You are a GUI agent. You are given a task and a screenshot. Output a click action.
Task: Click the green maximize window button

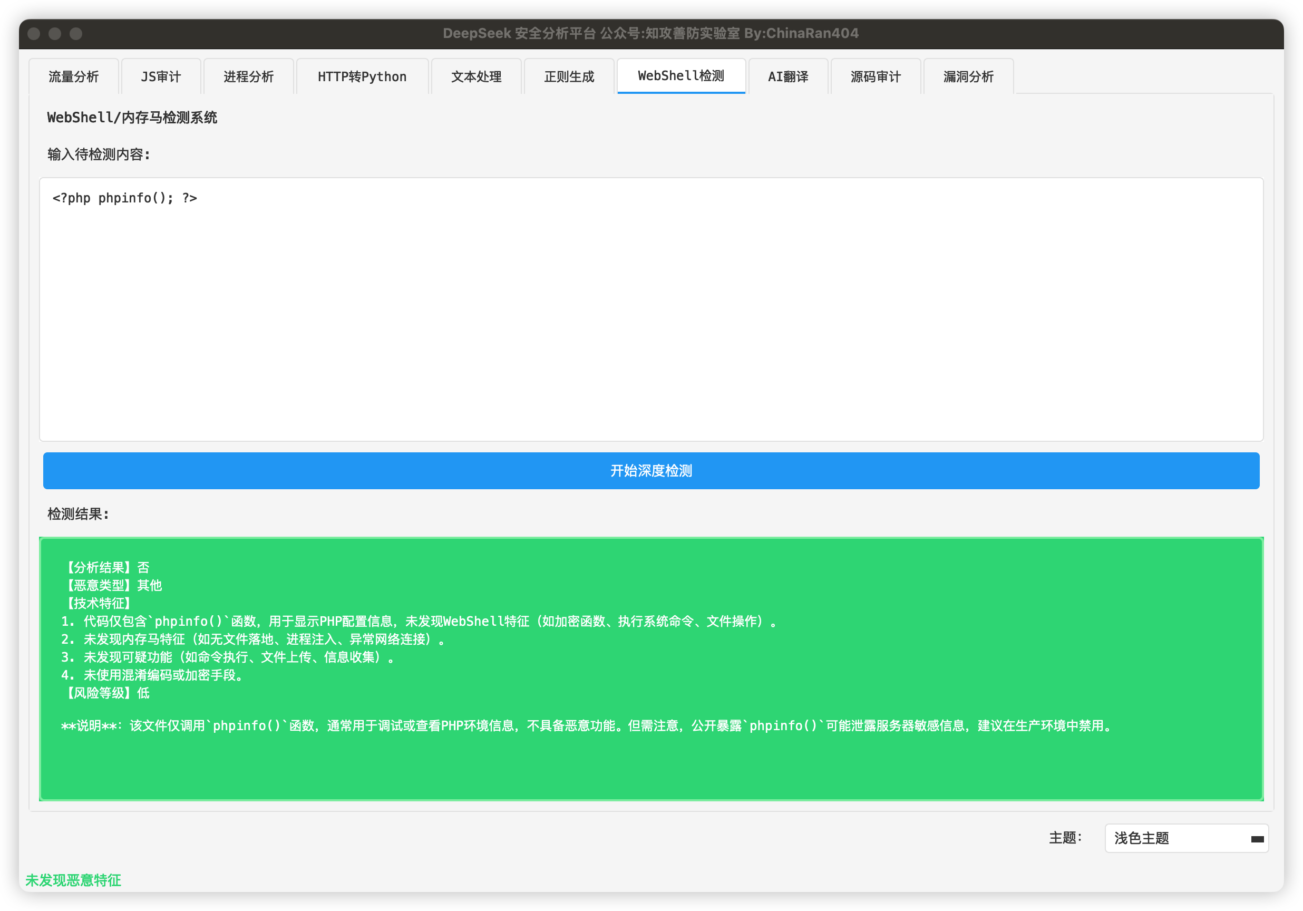pyautogui.click(x=76, y=34)
